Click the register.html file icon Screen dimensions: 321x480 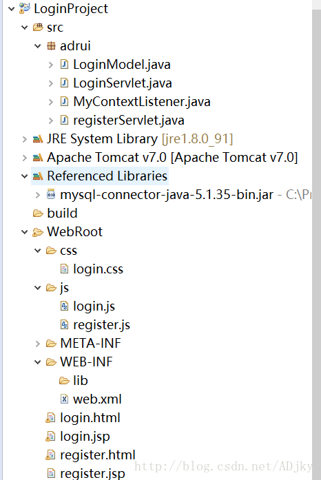[50, 455]
